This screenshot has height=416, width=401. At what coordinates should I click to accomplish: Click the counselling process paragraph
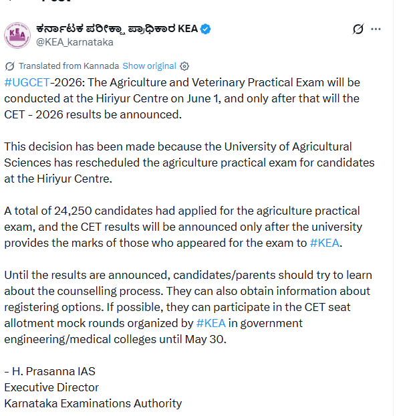(188, 307)
